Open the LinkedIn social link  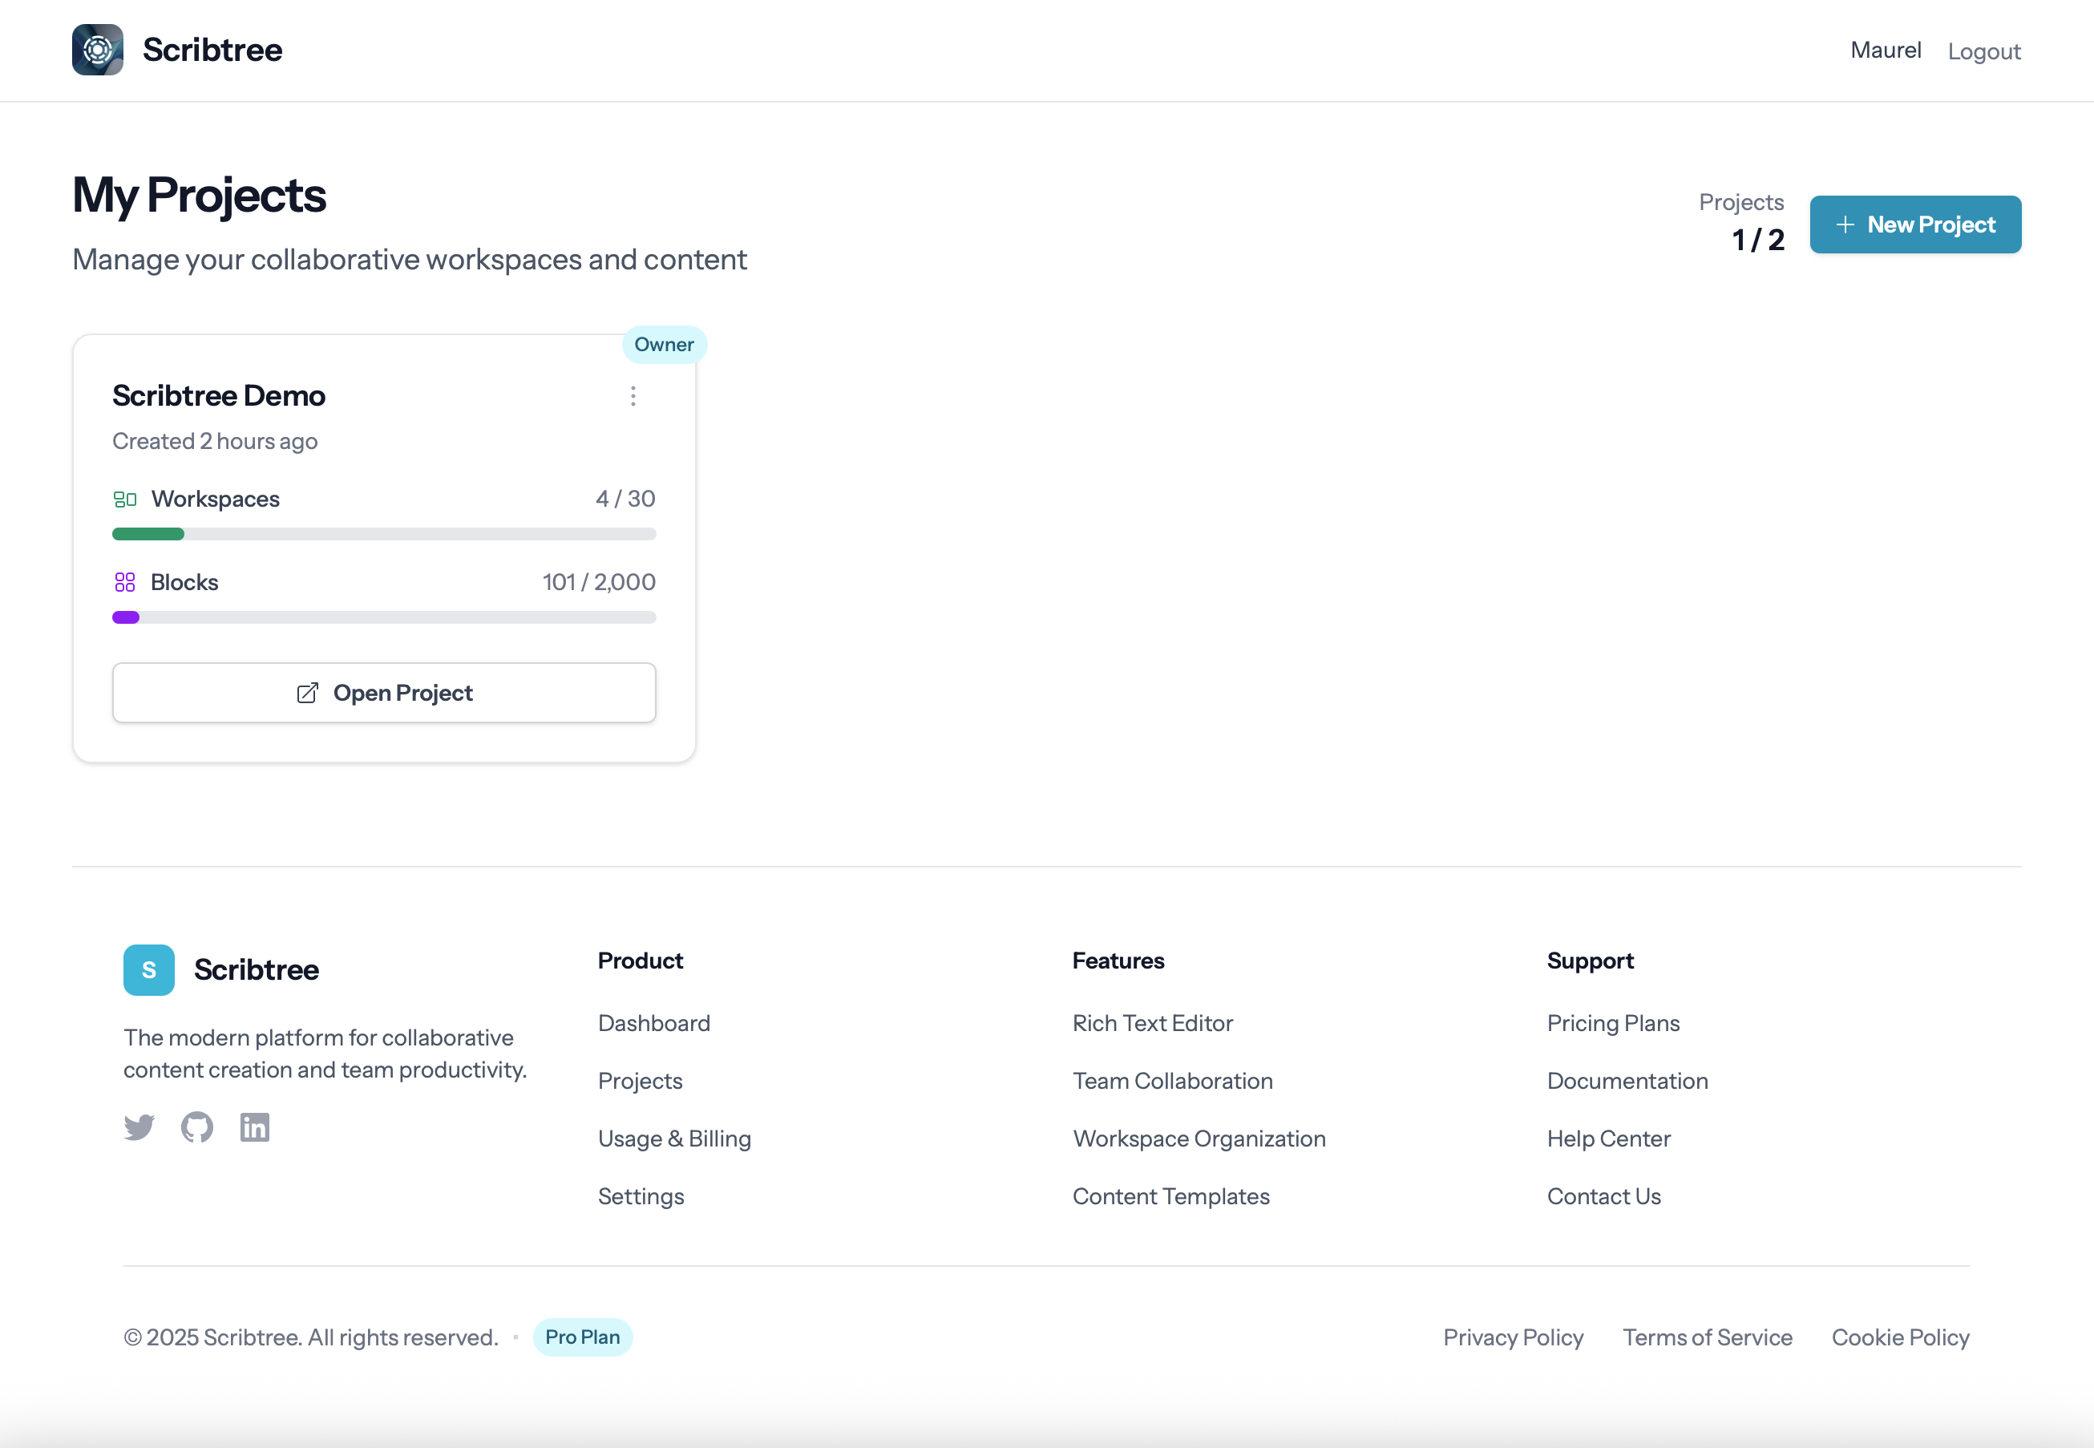(255, 1126)
